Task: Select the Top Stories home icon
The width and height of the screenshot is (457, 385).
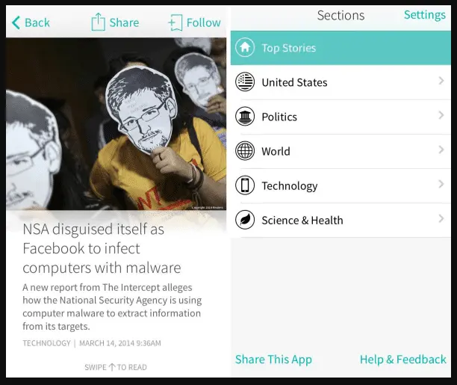Action: (245, 47)
